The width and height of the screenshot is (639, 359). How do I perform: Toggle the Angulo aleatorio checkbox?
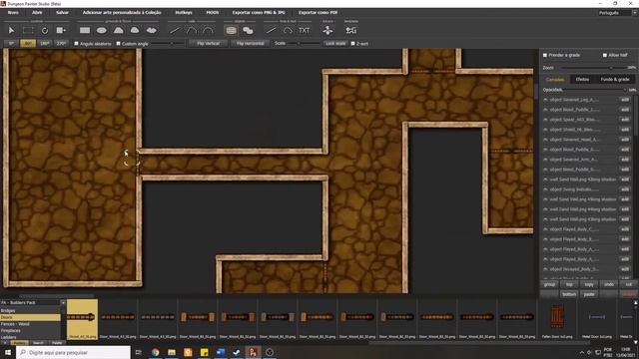(x=76, y=44)
